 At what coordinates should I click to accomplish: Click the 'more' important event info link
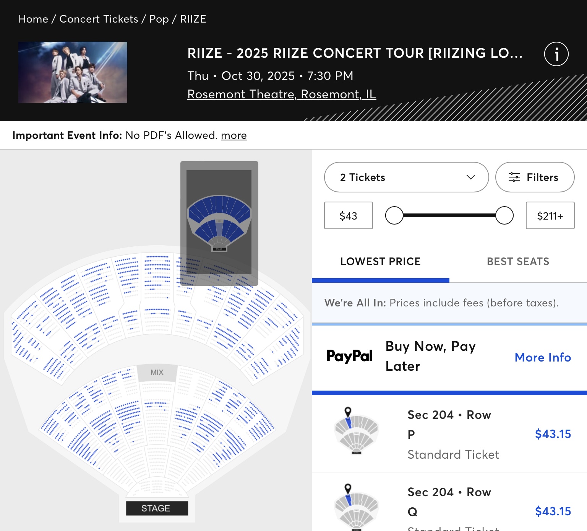pos(234,135)
